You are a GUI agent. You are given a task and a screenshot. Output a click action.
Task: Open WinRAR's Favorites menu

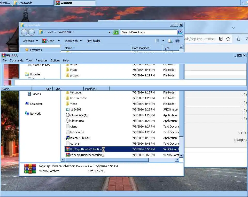(x=41, y=60)
